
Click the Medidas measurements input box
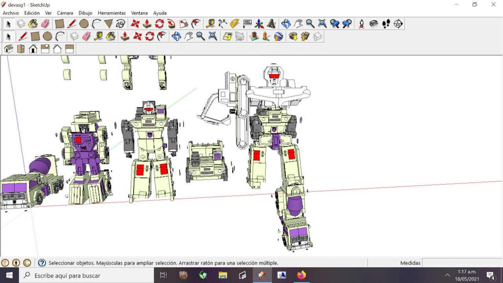462,263
